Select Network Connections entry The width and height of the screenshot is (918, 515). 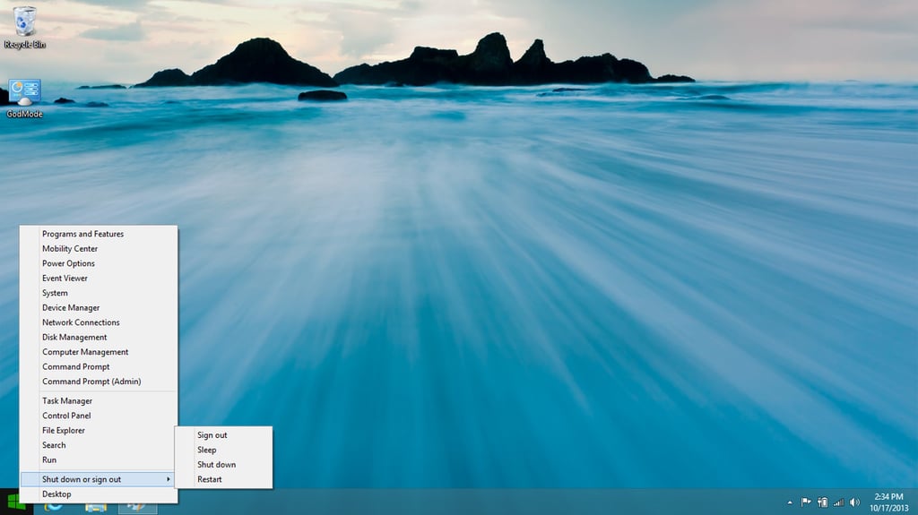click(x=99, y=322)
